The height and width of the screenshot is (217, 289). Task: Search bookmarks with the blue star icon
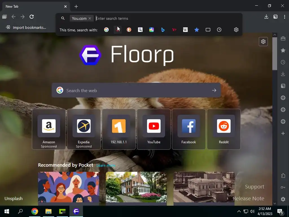point(197,30)
